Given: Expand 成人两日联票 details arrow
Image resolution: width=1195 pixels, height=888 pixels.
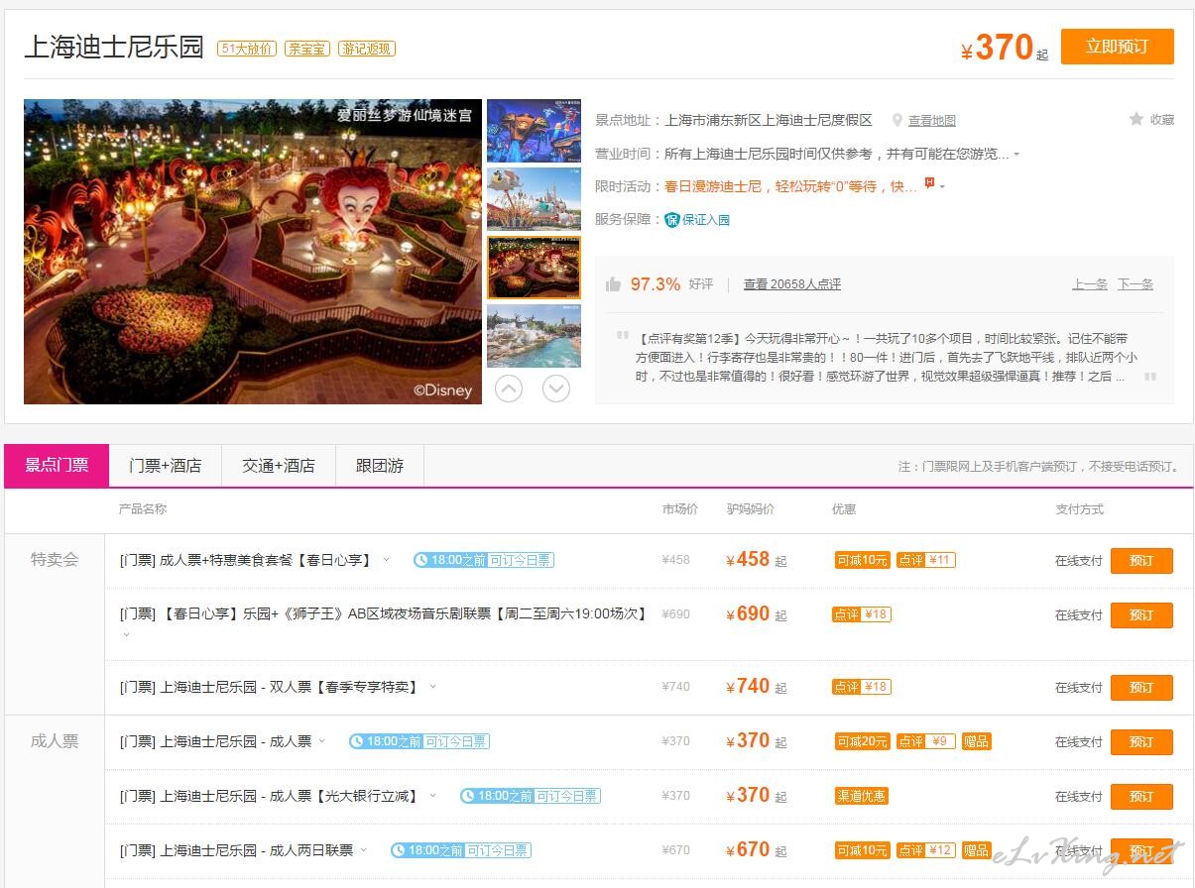Looking at the screenshot, I should click(x=364, y=849).
